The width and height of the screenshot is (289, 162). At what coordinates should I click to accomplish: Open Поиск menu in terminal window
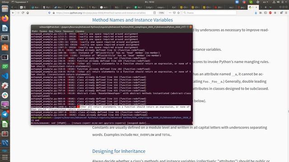[58, 31]
